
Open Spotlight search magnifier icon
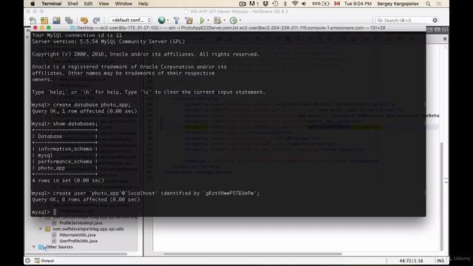pos(428,4)
